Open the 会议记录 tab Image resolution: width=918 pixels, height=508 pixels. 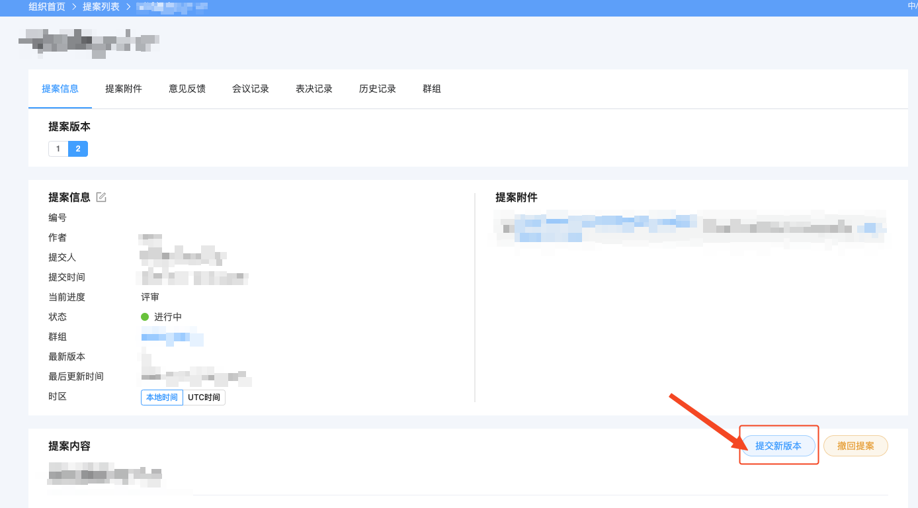[x=251, y=89]
